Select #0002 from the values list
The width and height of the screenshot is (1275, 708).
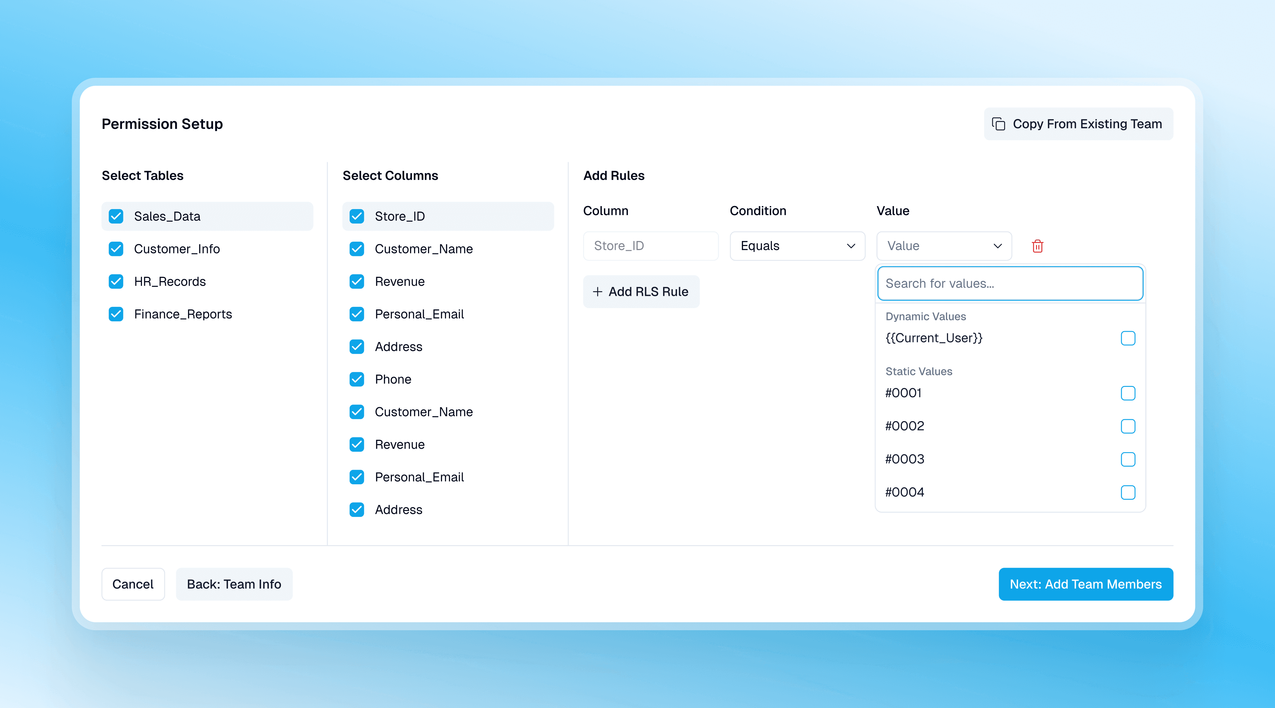tap(1127, 426)
